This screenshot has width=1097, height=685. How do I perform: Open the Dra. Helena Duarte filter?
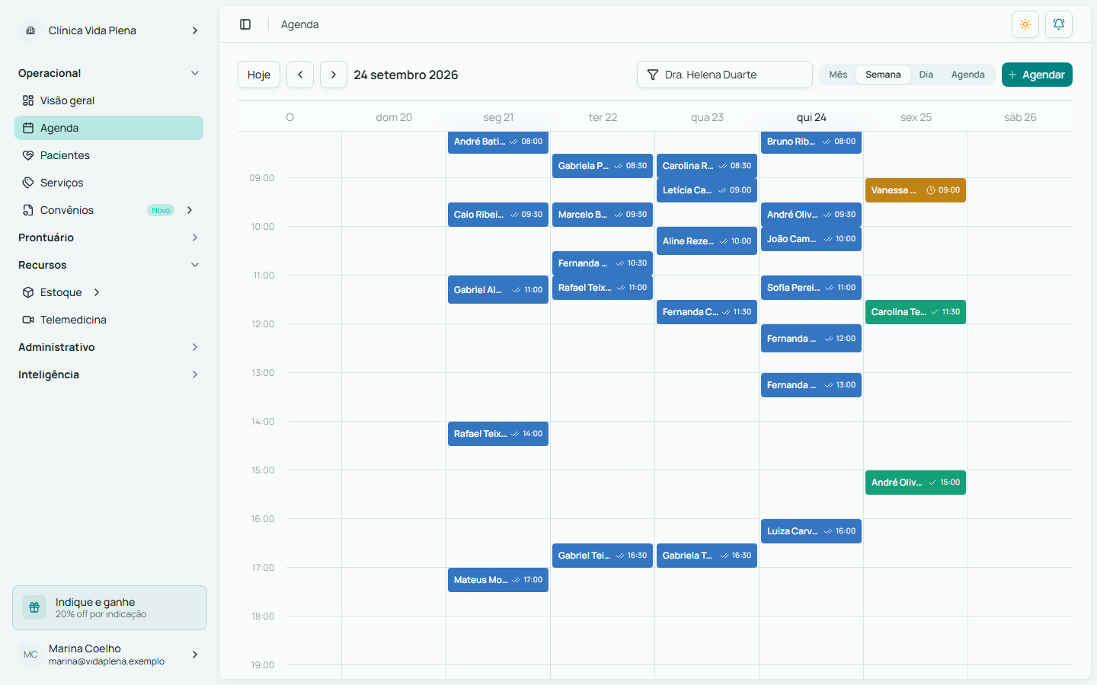(x=724, y=75)
